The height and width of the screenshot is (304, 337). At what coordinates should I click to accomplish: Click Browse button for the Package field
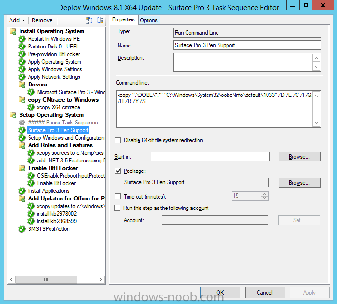[x=299, y=182]
